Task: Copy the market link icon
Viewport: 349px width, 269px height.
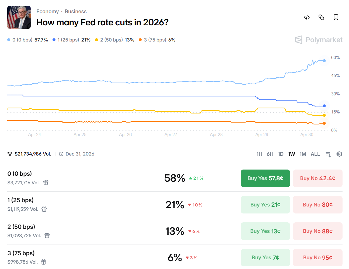Action: click(321, 18)
